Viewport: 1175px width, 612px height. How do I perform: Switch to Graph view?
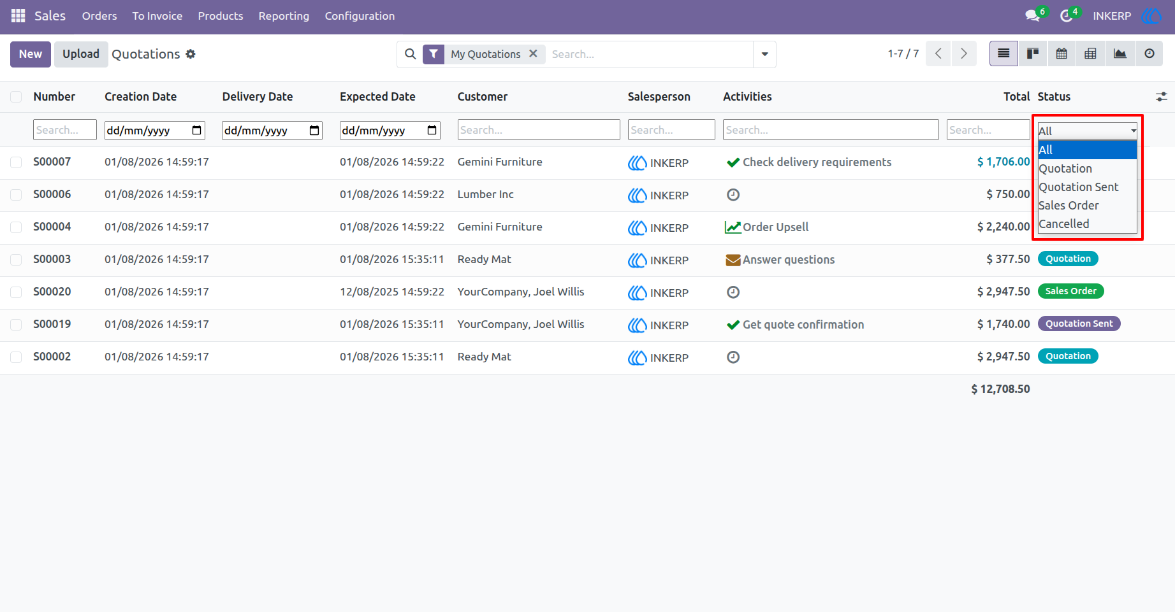pyautogui.click(x=1120, y=54)
